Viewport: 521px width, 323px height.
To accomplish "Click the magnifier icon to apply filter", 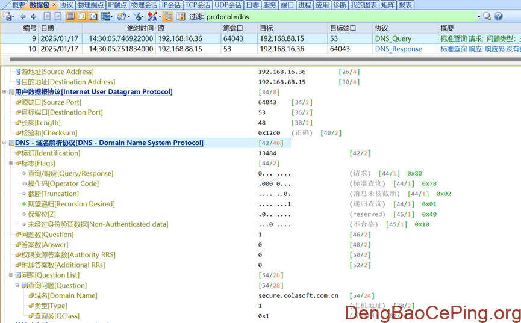I will 487,17.
